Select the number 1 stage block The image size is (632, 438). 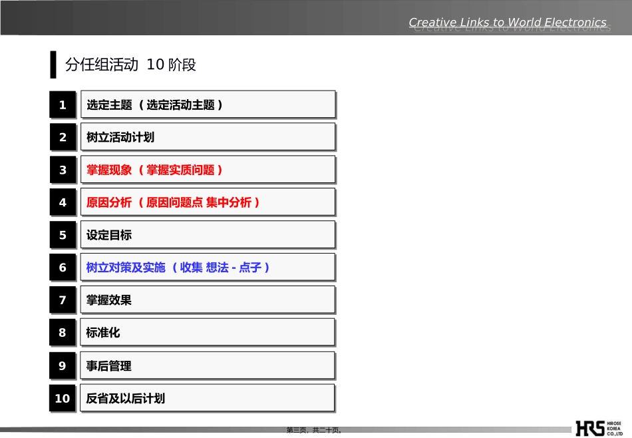click(x=63, y=105)
